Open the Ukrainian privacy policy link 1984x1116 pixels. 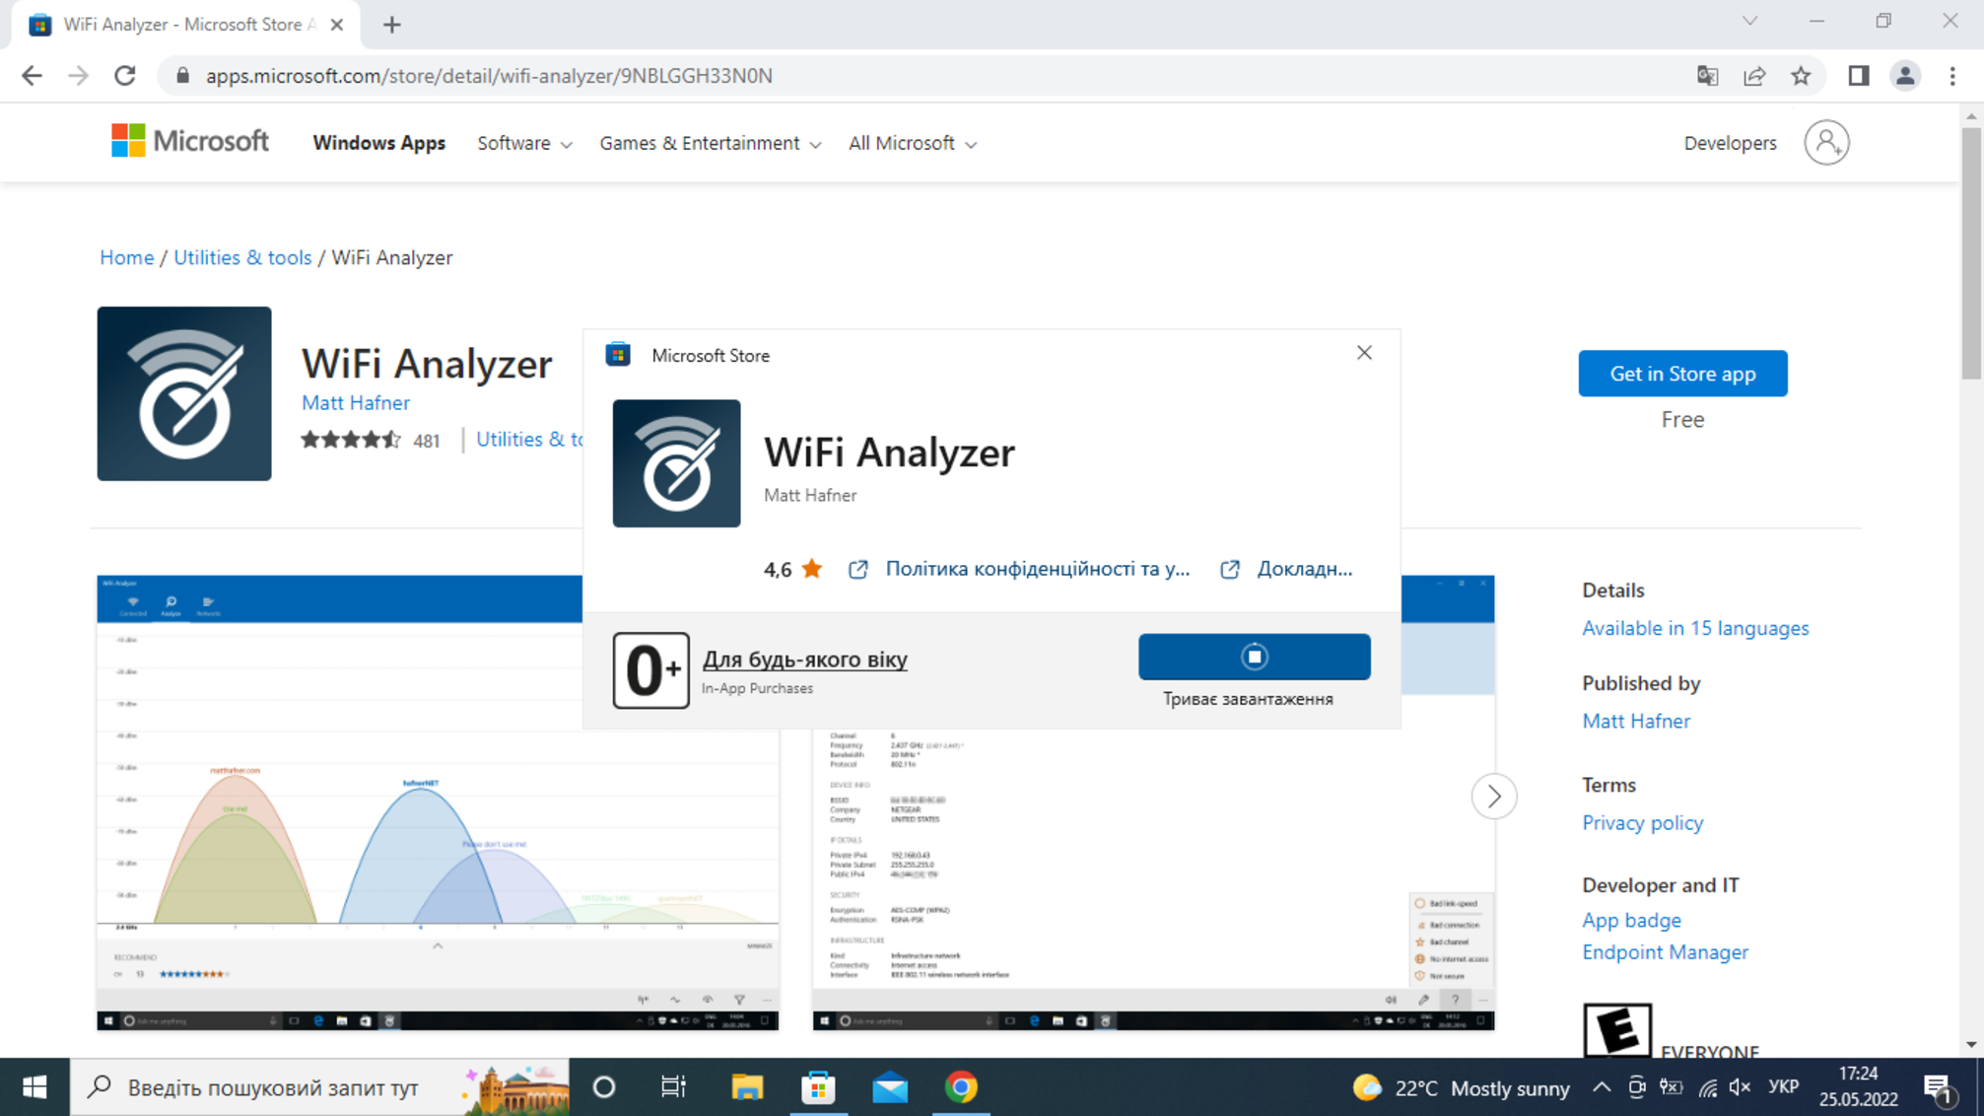[1019, 569]
